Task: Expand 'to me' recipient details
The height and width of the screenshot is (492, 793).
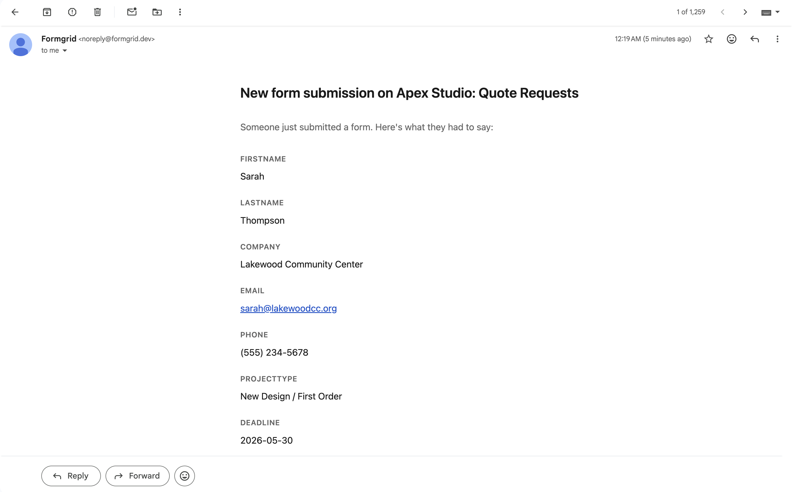Action: point(65,50)
